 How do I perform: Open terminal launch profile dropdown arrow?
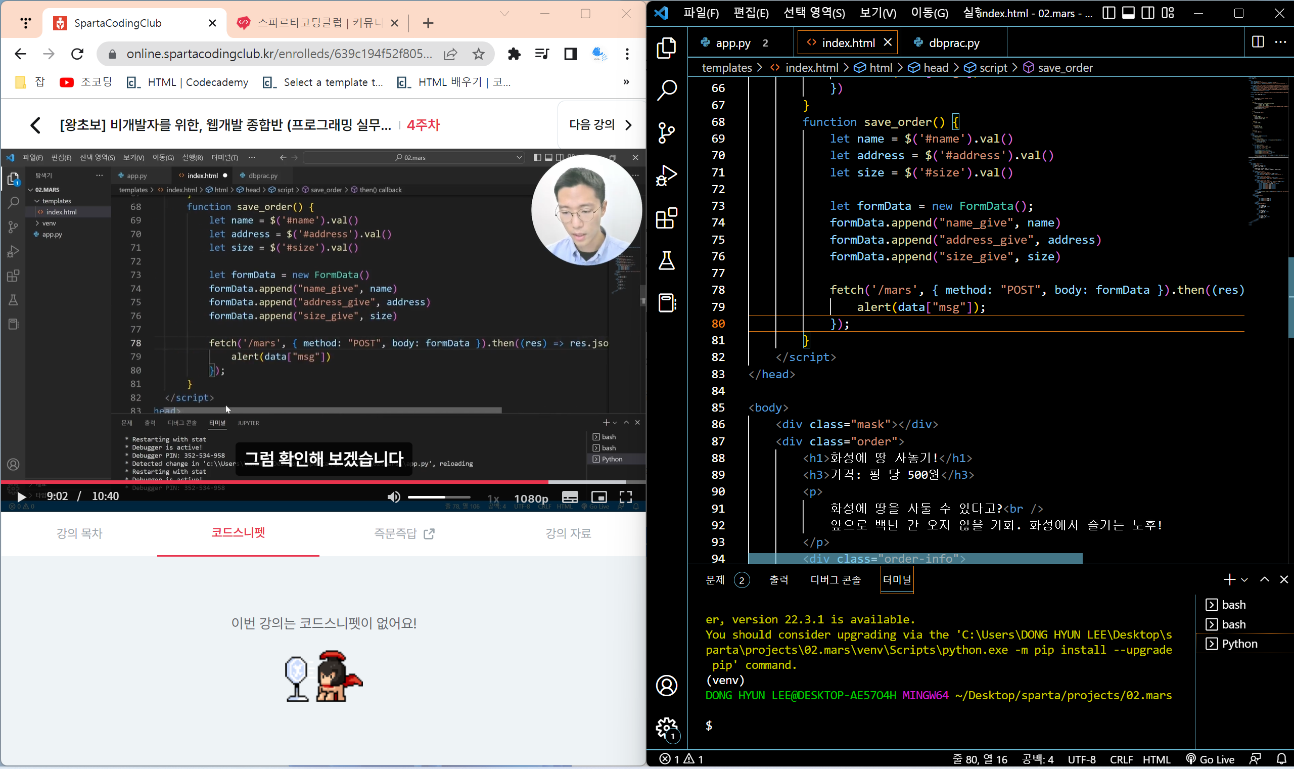tap(1244, 580)
